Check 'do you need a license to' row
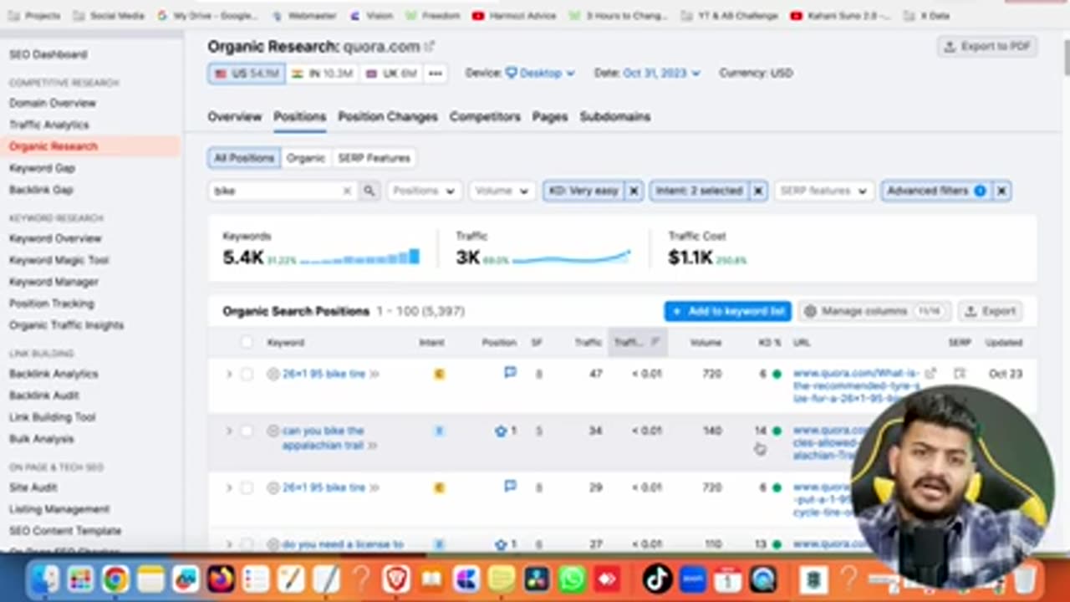This screenshot has width=1070, height=602. pyautogui.click(x=247, y=544)
